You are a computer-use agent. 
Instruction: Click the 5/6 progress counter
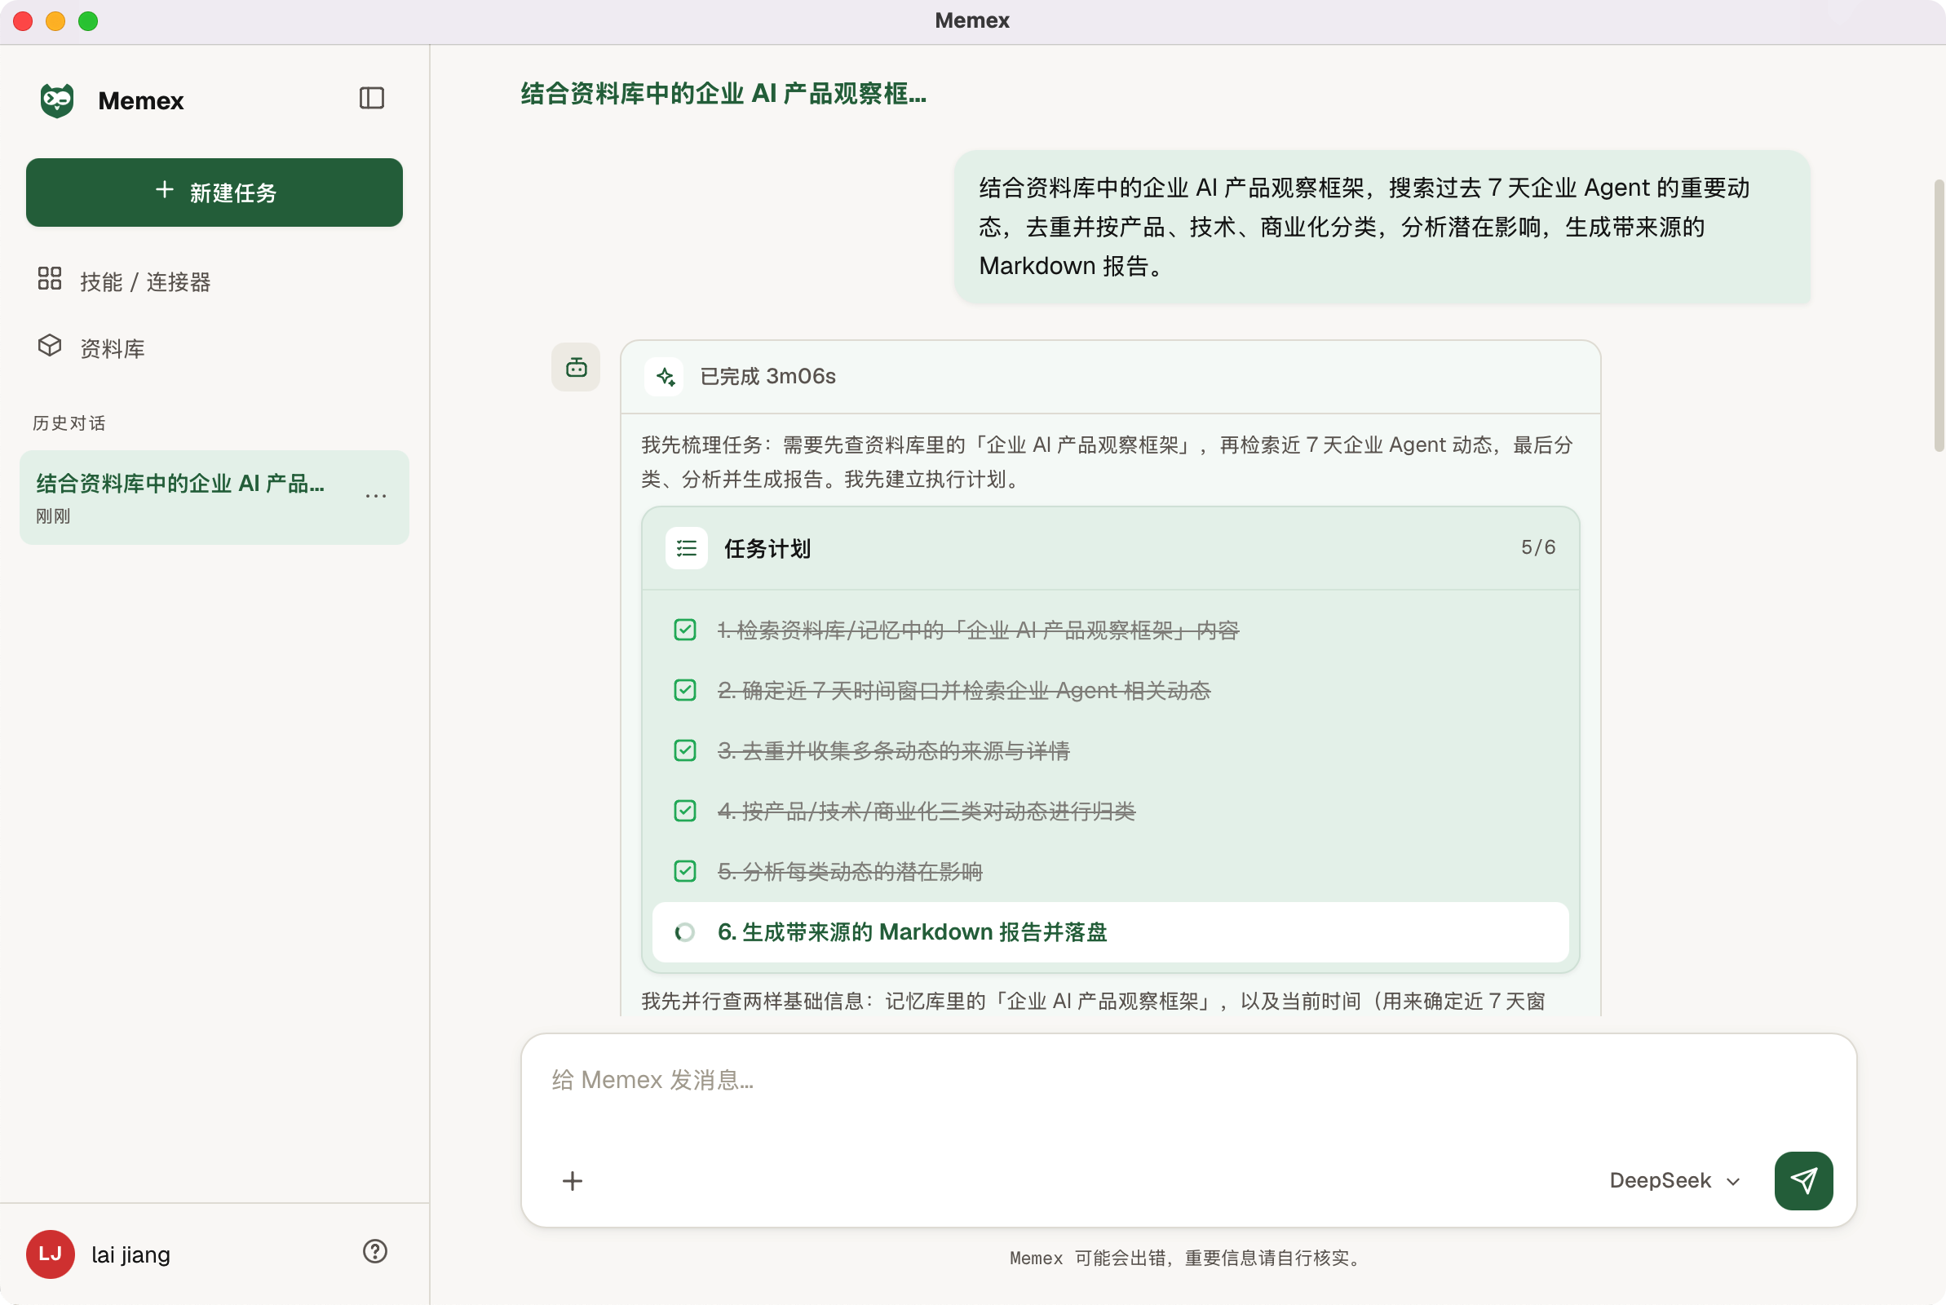click(1537, 547)
